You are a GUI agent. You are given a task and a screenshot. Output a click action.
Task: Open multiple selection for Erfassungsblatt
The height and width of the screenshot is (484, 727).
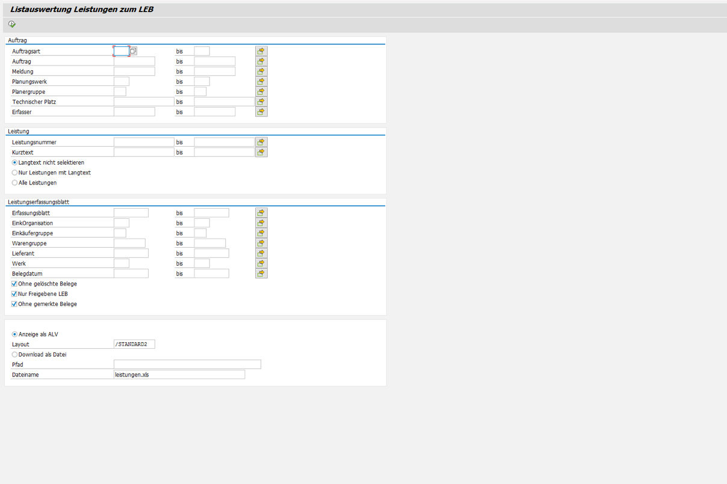[261, 213]
